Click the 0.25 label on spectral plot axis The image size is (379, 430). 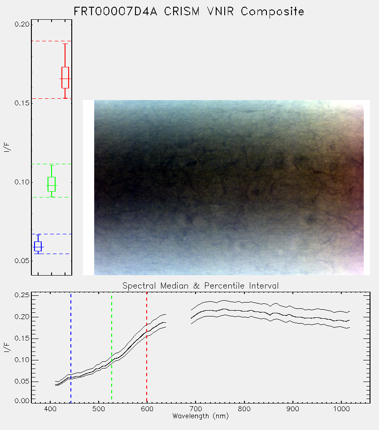(22, 295)
